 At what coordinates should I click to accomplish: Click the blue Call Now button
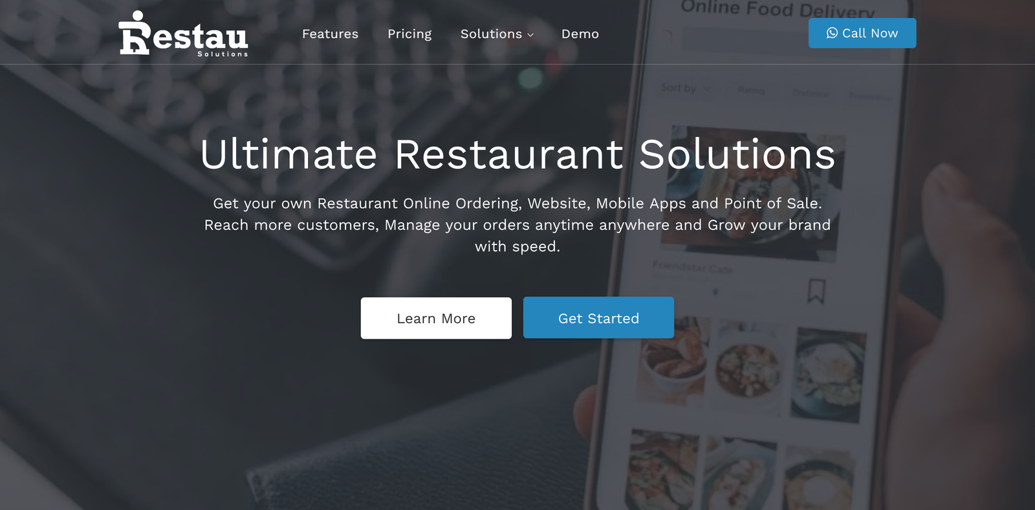click(862, 33)
